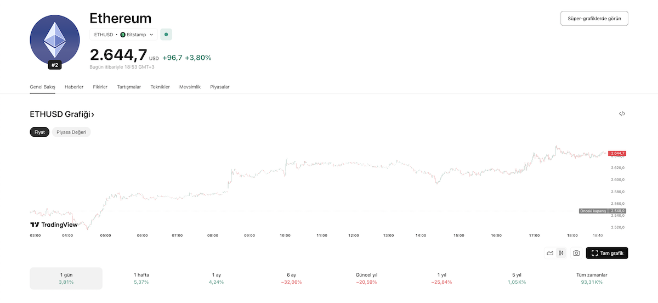Click the TradingView logo on chart

click(54, 225)
